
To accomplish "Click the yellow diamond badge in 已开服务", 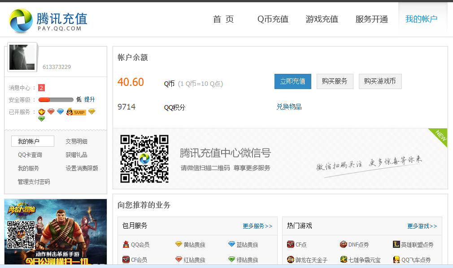I will coord(92,111).
